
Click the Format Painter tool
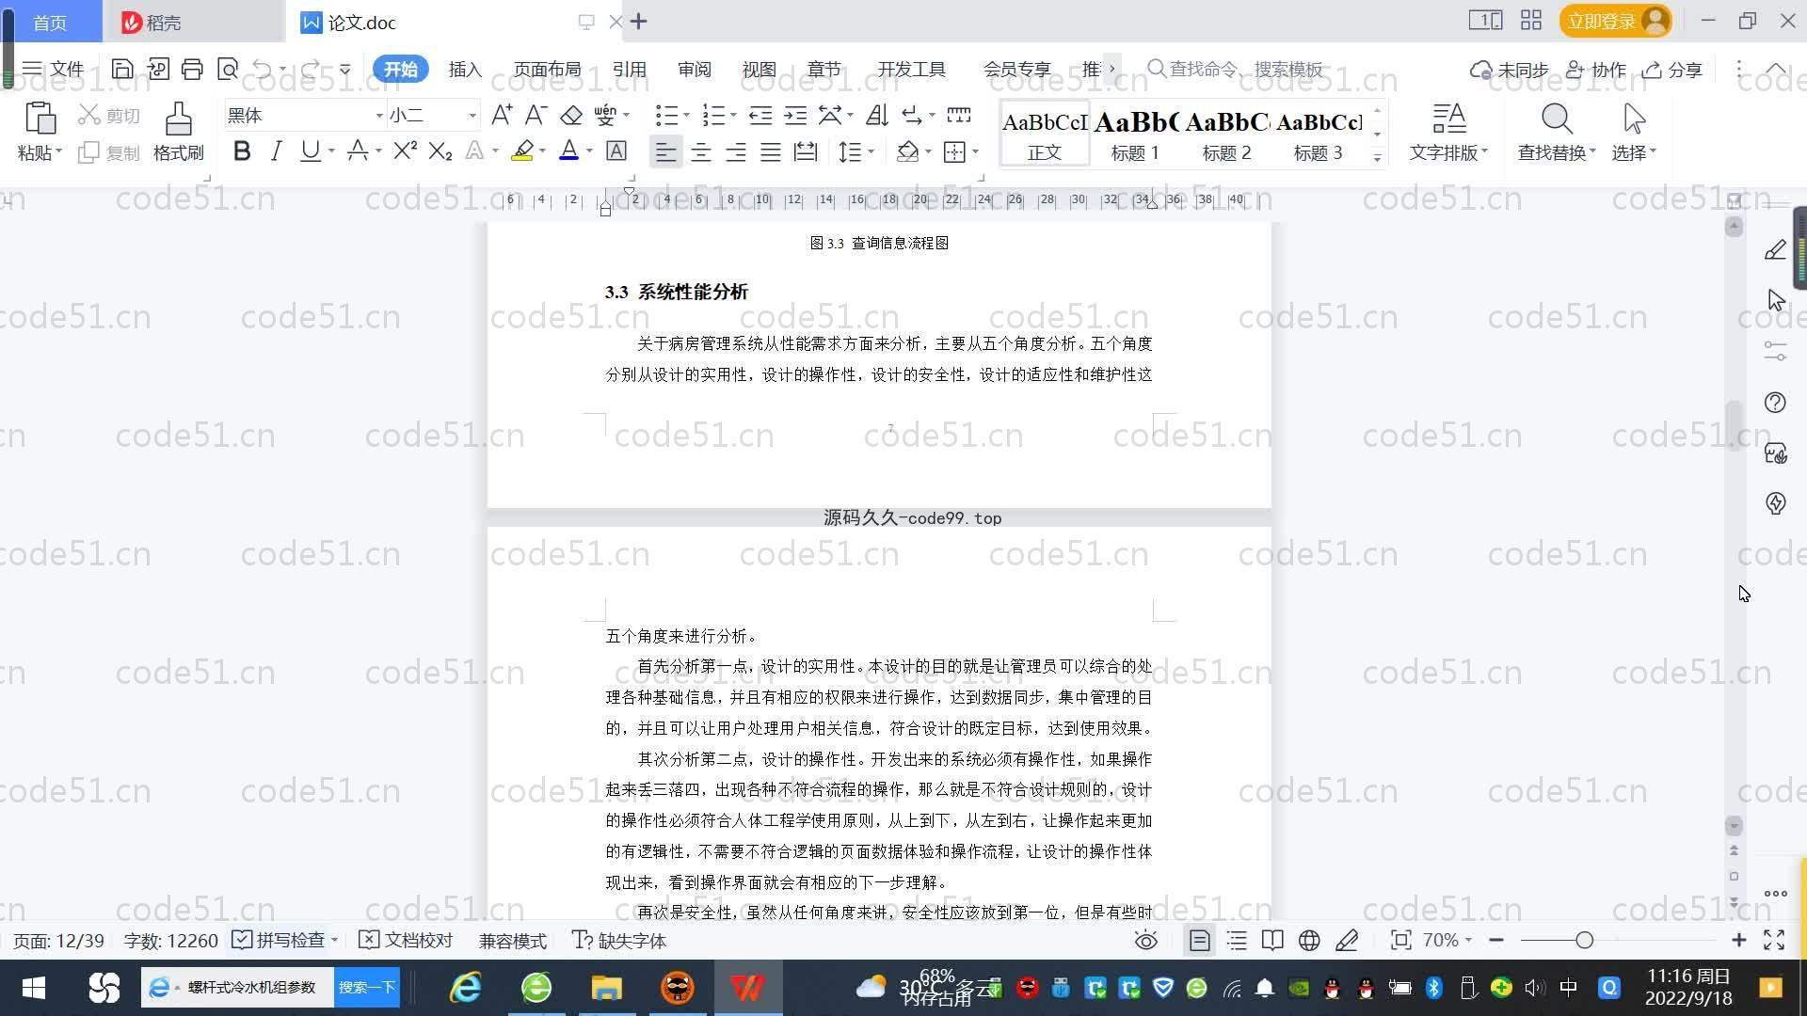178,132
